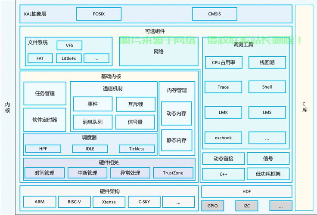Select the exchook box

[x=223, y=138]
